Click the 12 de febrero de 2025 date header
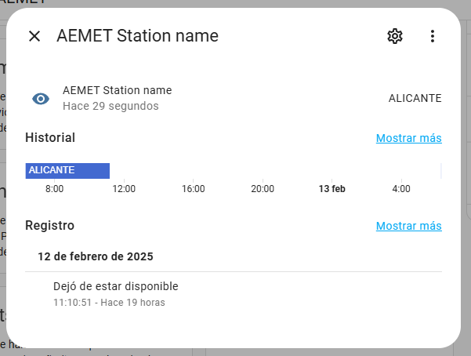Viewport: 471px width, 356px height. tap(96, 256)
